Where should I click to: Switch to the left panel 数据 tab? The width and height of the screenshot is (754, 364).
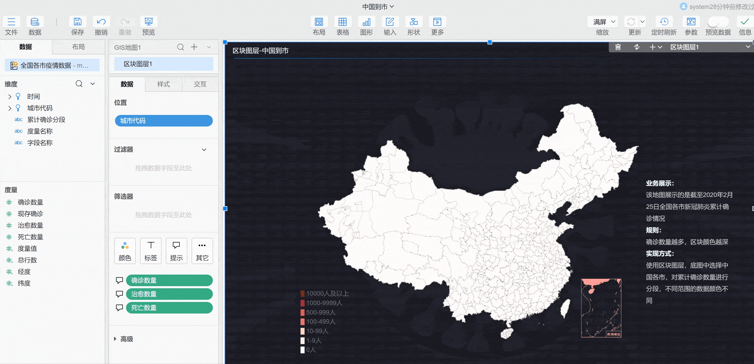coord(26,47)
